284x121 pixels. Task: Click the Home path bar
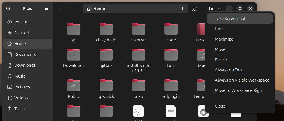tap(135, 9)
